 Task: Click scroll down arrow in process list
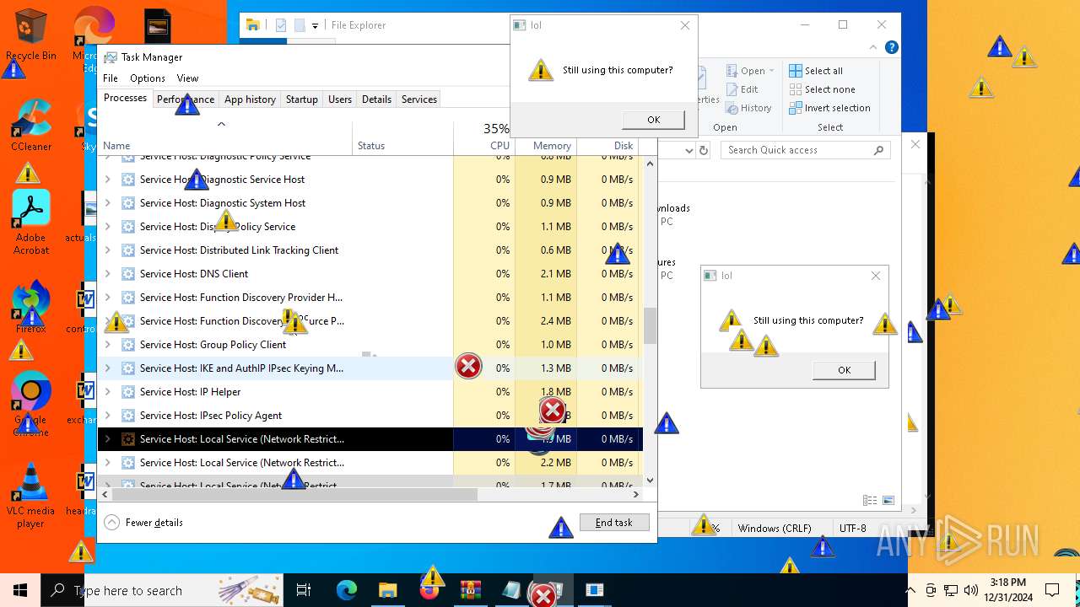point(650,481)
